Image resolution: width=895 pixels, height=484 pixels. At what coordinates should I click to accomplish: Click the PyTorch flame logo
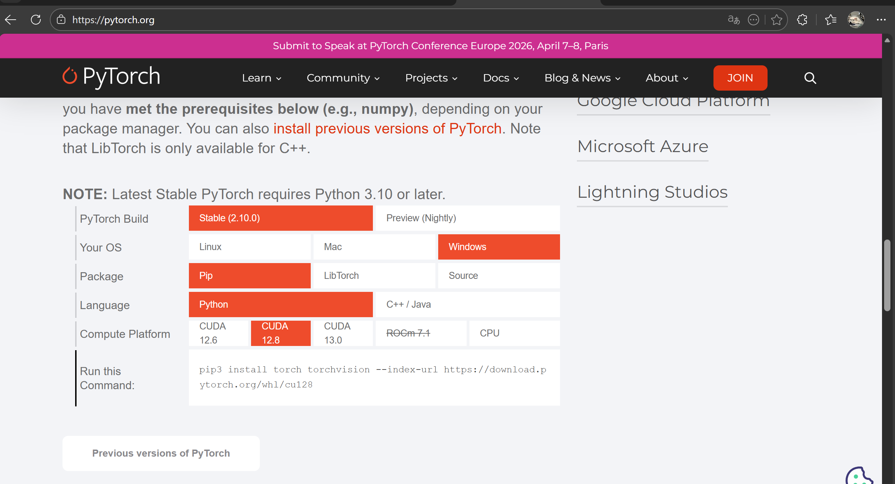coord(70,76)
